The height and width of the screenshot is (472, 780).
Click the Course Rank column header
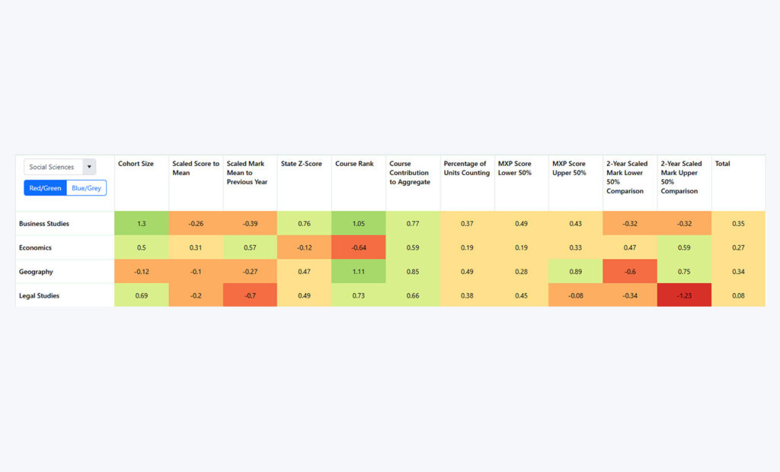point(354,164)
